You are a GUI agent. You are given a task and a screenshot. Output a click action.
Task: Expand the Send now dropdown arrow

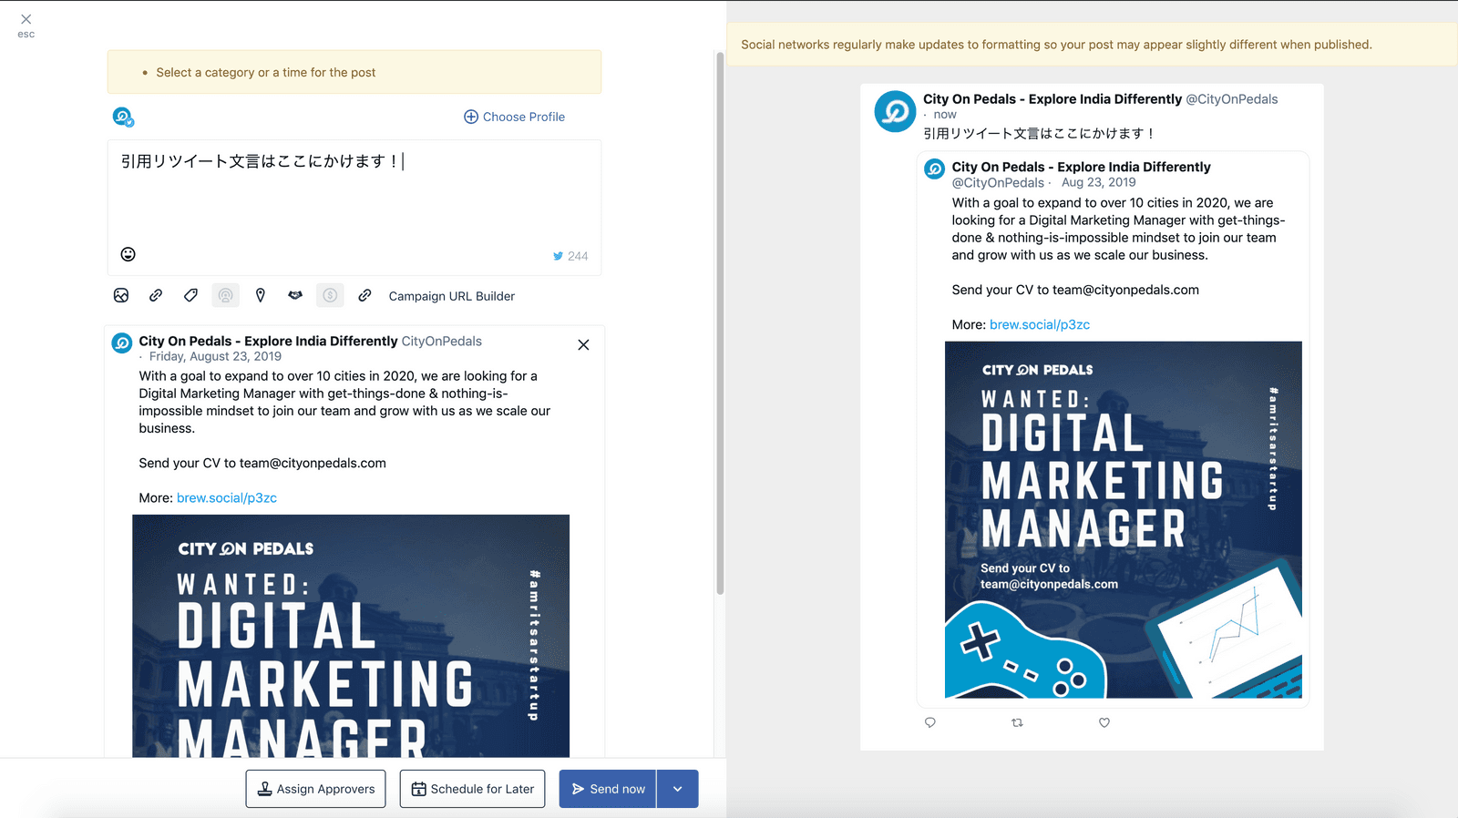[x=677, y=789]
